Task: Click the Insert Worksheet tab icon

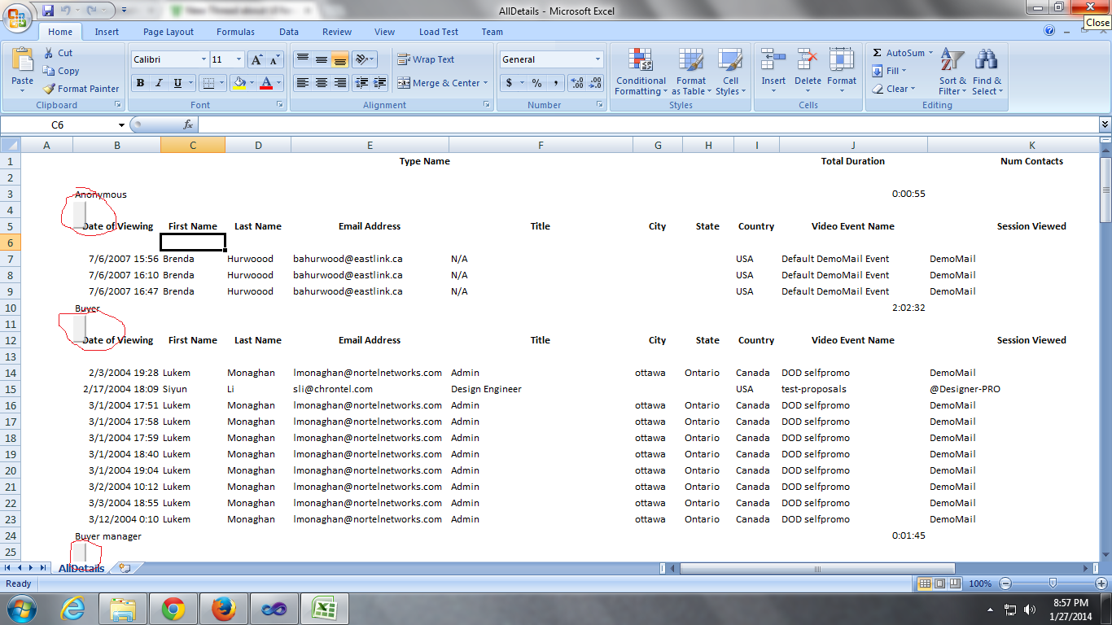Action: coord(125,568)
